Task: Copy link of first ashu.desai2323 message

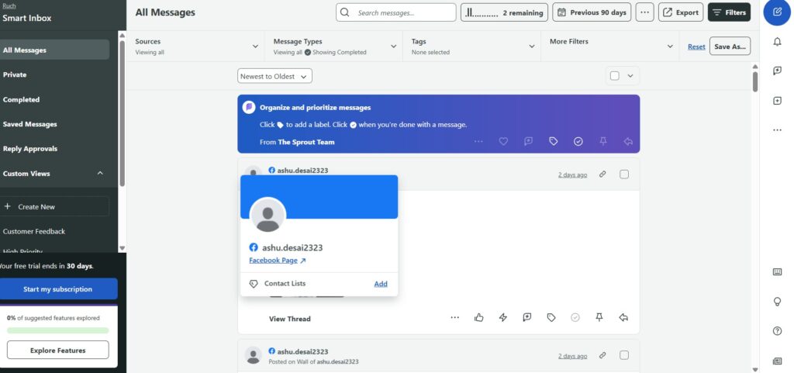Action: click(602, 174)
